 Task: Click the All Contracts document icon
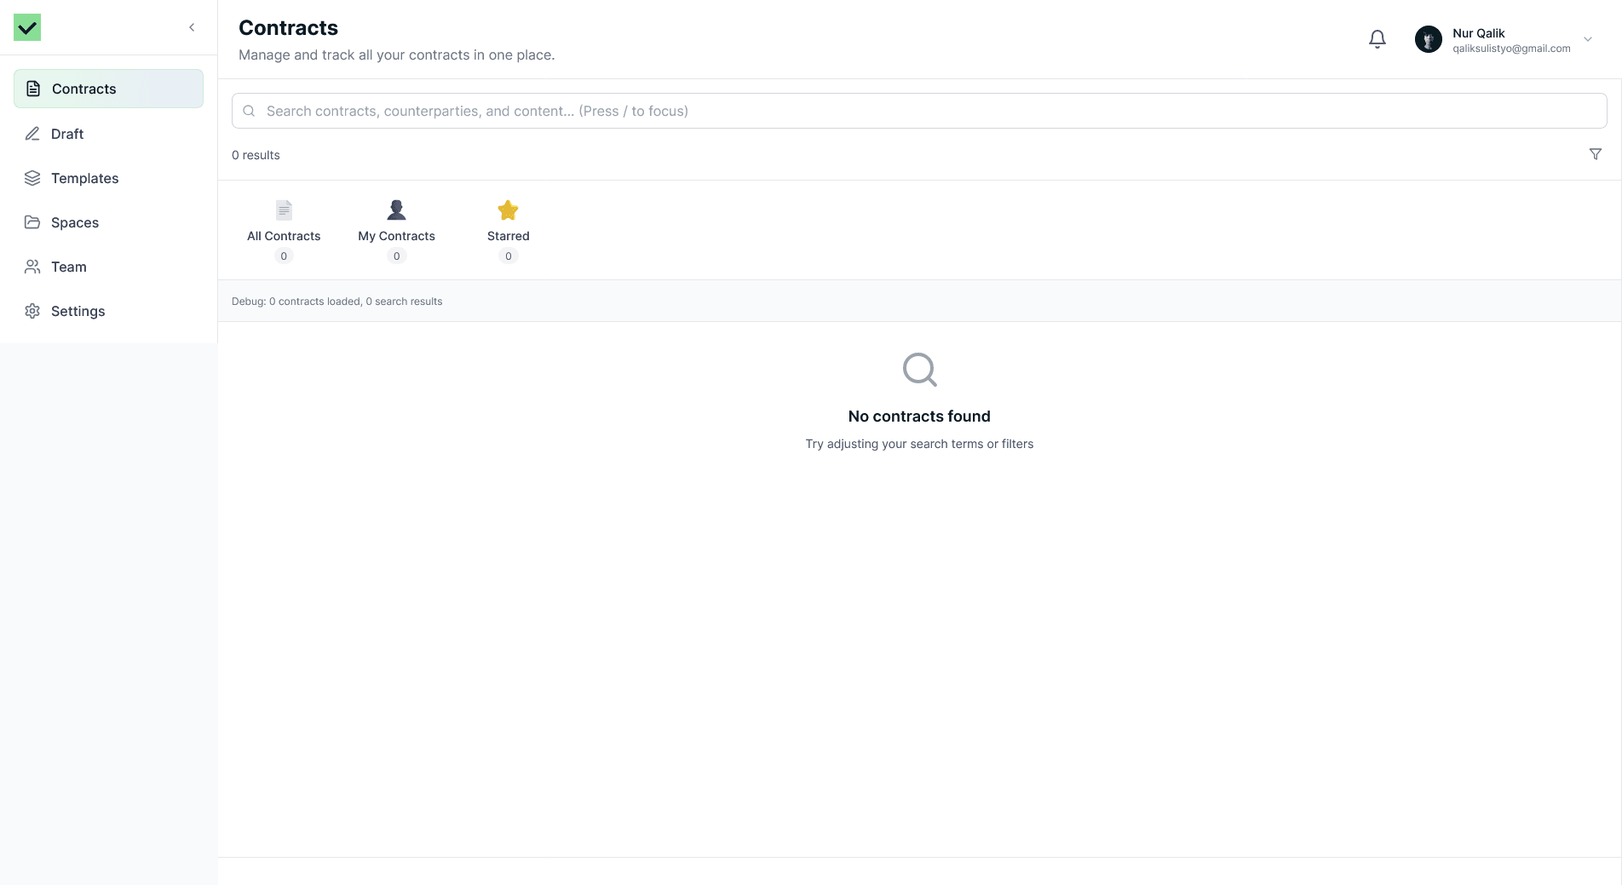[284, 210]
